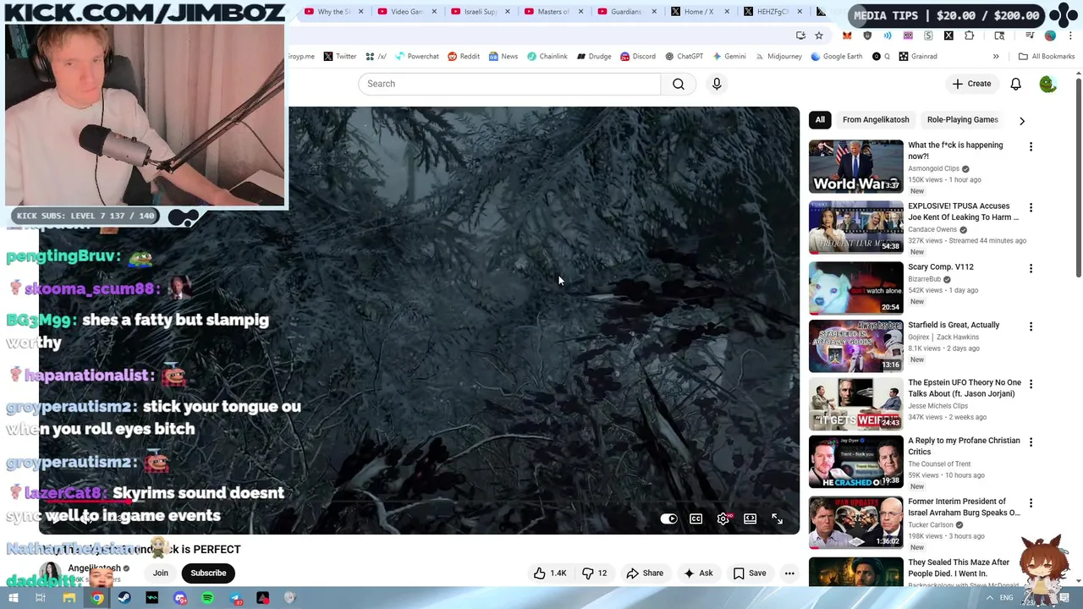Open options for 'Scary Comp. V112' video
The width and height of the screenshot is (1083, 609).
coord(1031,269)
